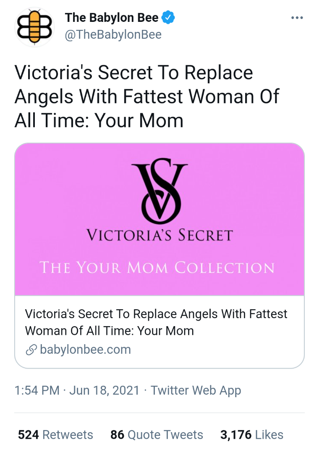Viewport: 319px width, 454px height.
Task: Open The Babylon Bee profile avatar
Action: pyautogui.click(x=34, y=27)
